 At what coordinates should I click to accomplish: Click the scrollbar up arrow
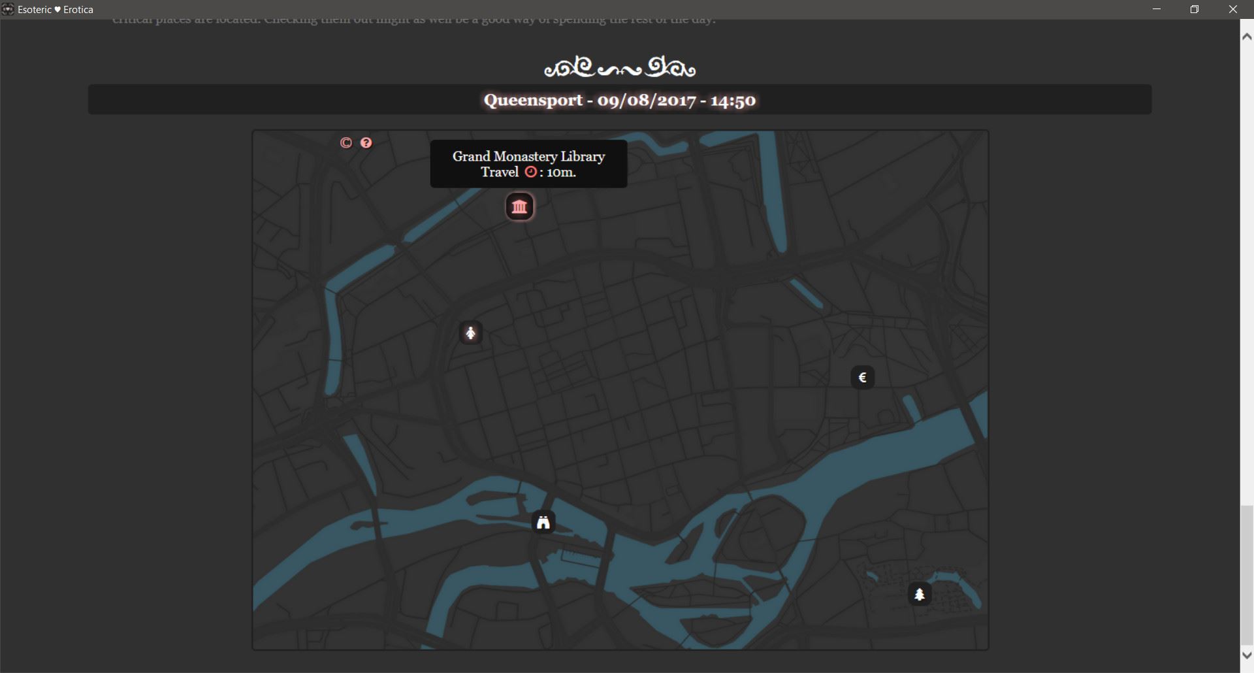point(1246,37)
